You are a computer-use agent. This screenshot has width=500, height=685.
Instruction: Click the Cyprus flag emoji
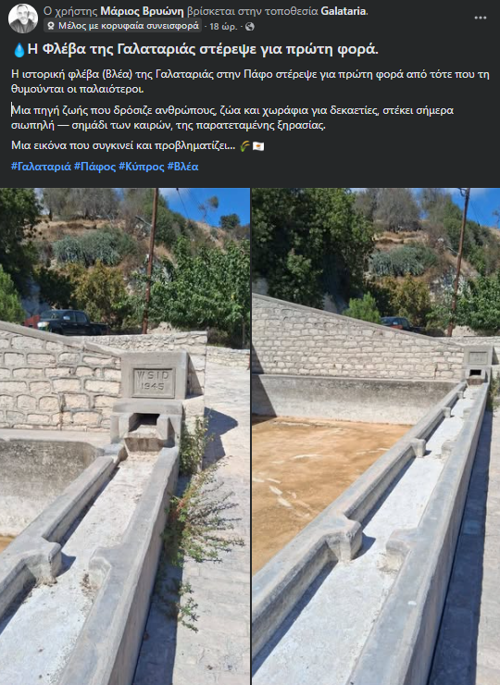tap(258, 146)
